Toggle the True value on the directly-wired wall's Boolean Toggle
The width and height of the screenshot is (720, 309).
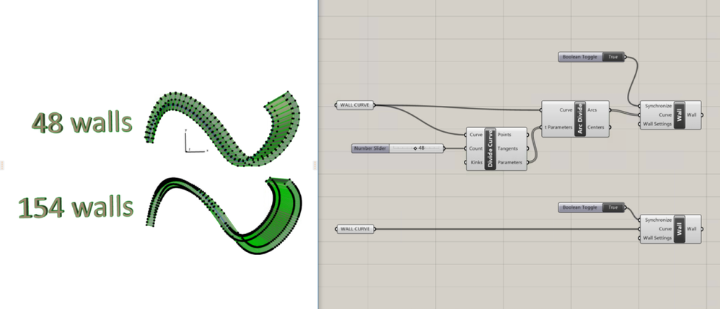pos(613,207)
